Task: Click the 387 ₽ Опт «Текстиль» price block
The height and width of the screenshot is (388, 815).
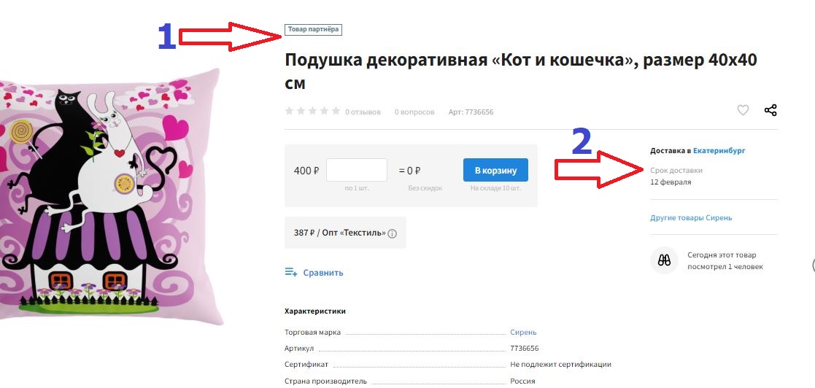Action: tap(345, 233)
